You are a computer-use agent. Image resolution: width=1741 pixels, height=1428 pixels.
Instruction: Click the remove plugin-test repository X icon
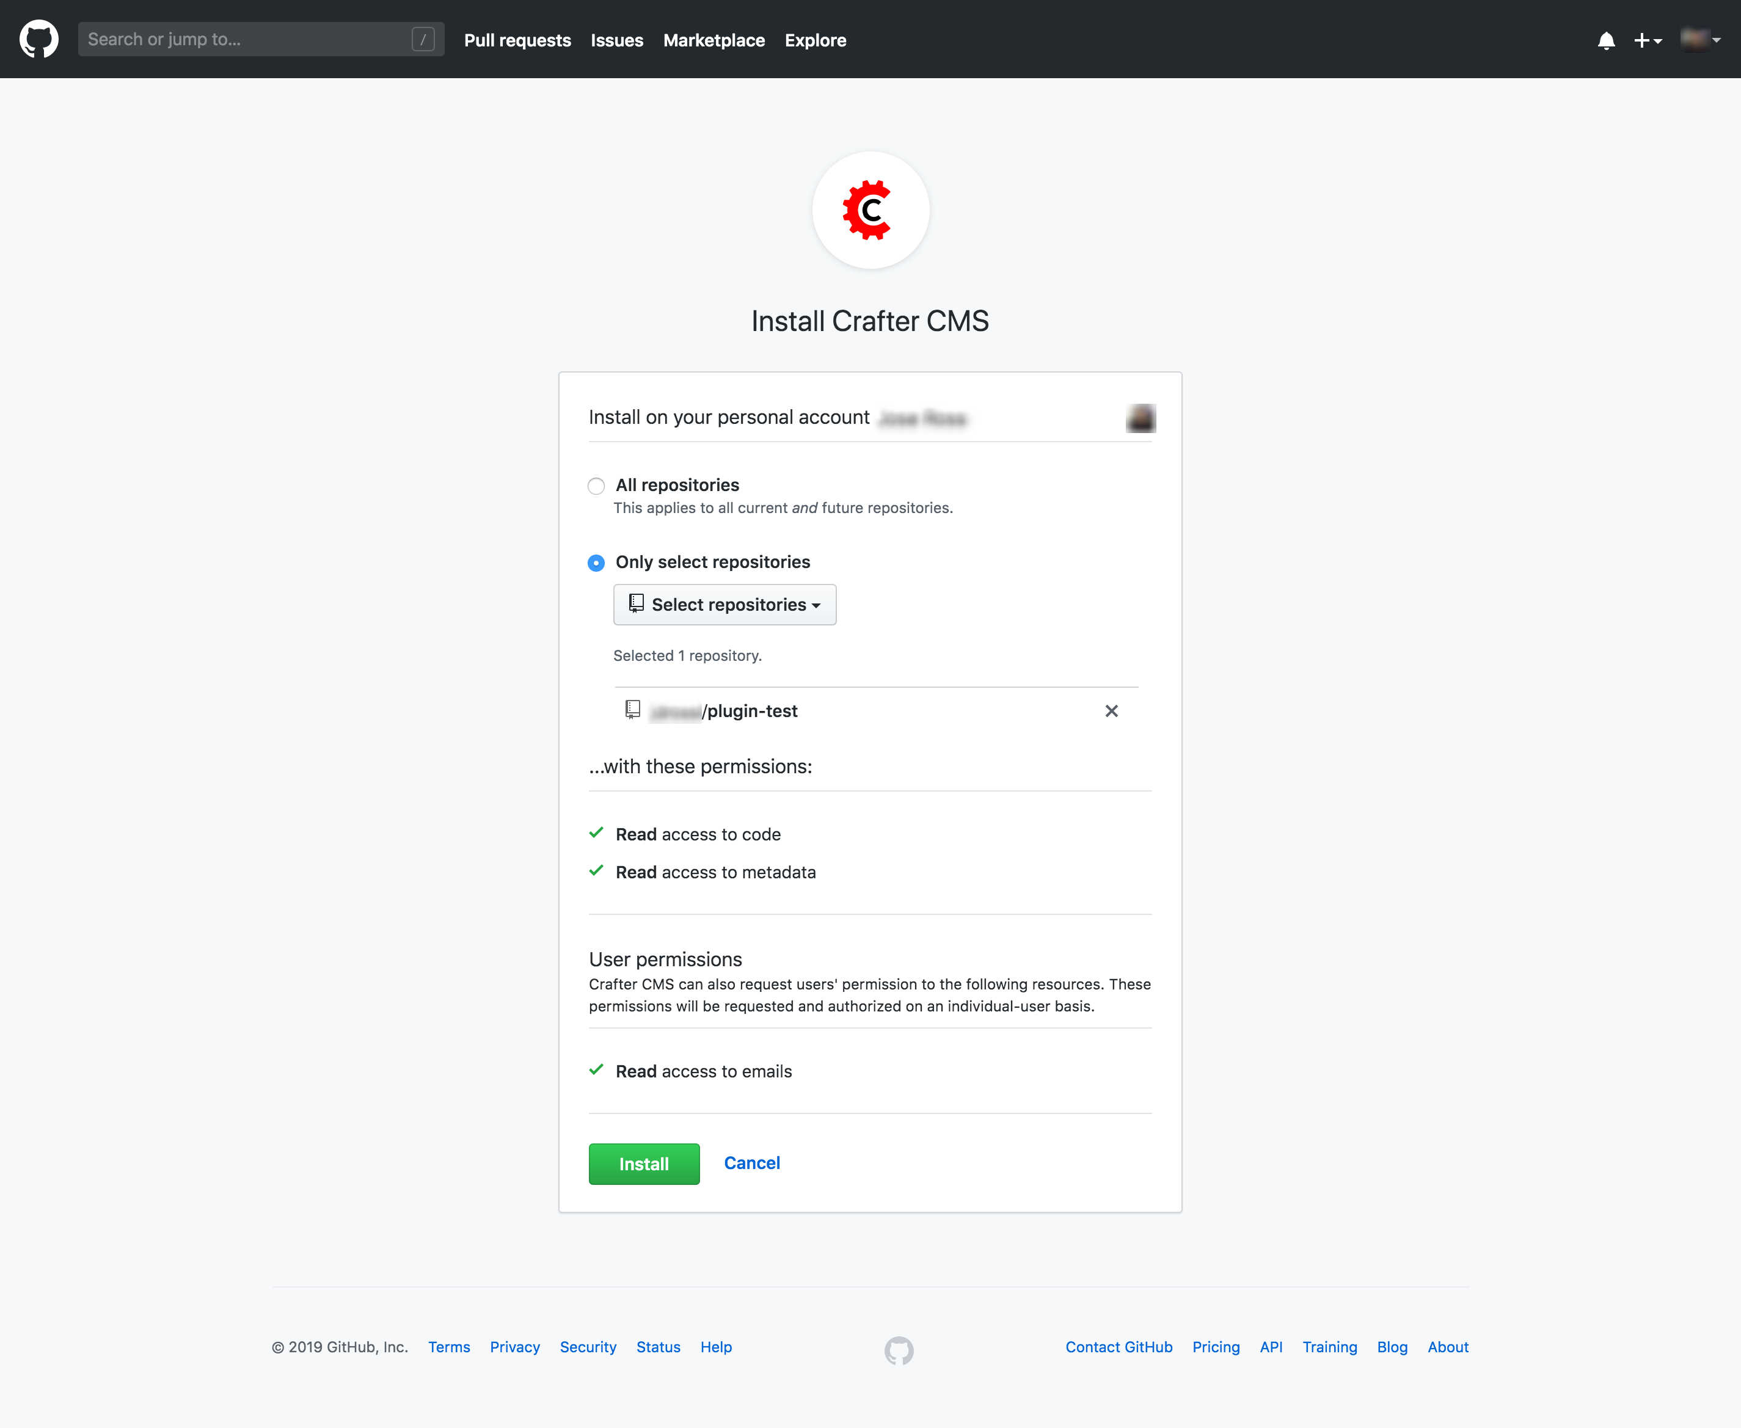point(1112,711)
